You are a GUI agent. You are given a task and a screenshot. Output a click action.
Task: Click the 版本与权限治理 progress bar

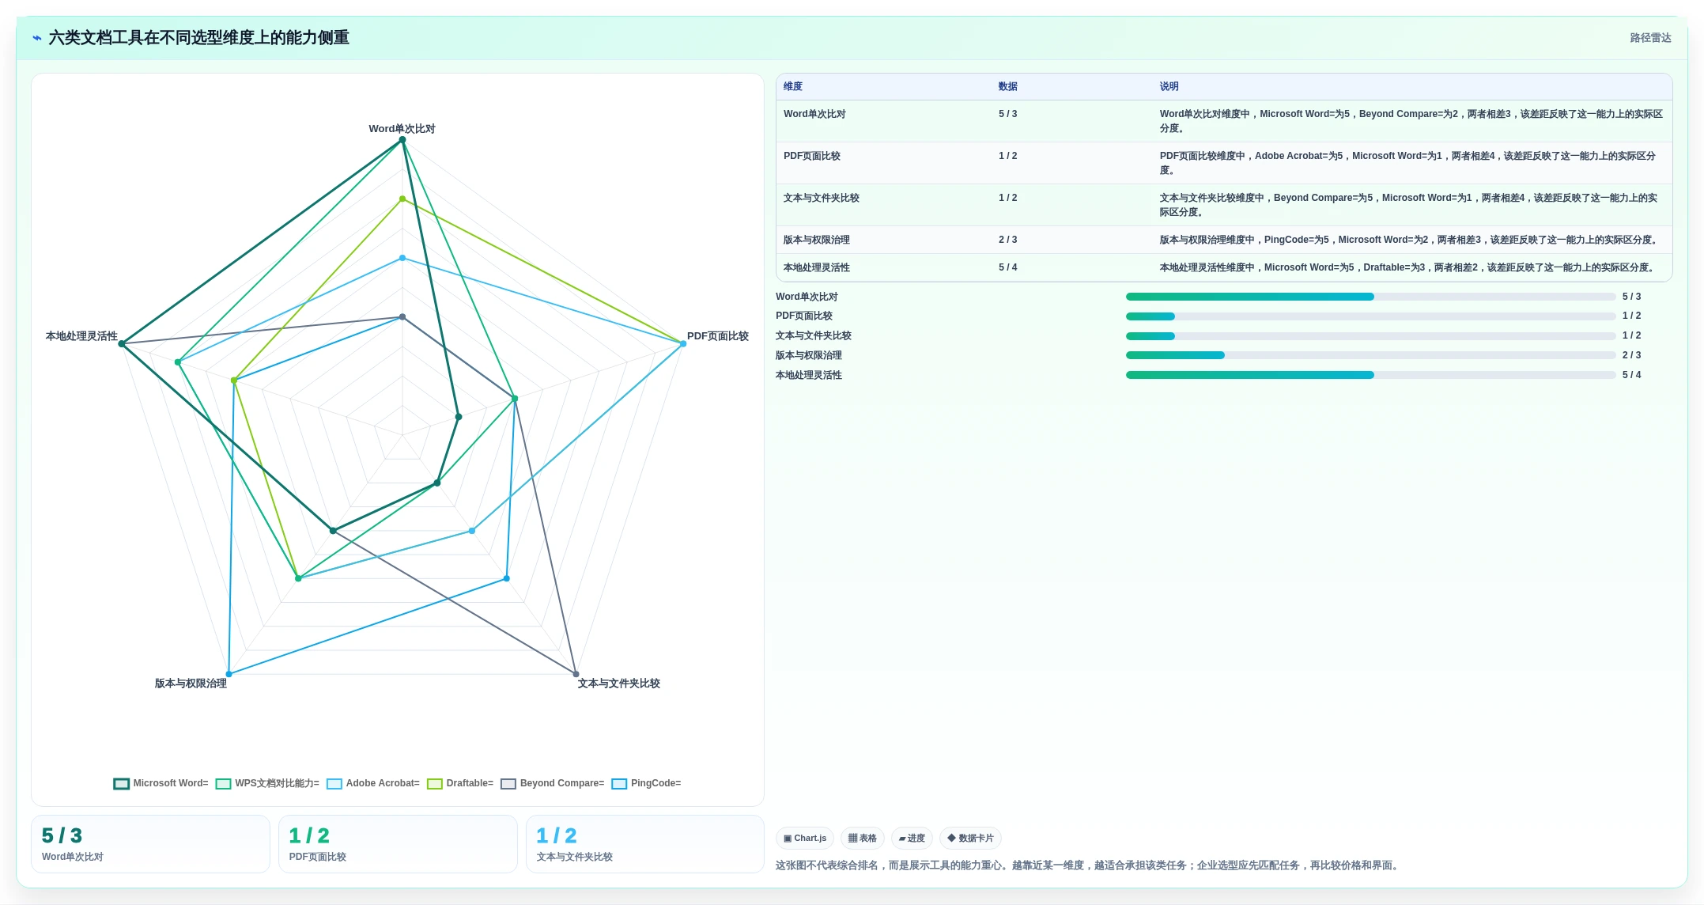(1370, 355)
